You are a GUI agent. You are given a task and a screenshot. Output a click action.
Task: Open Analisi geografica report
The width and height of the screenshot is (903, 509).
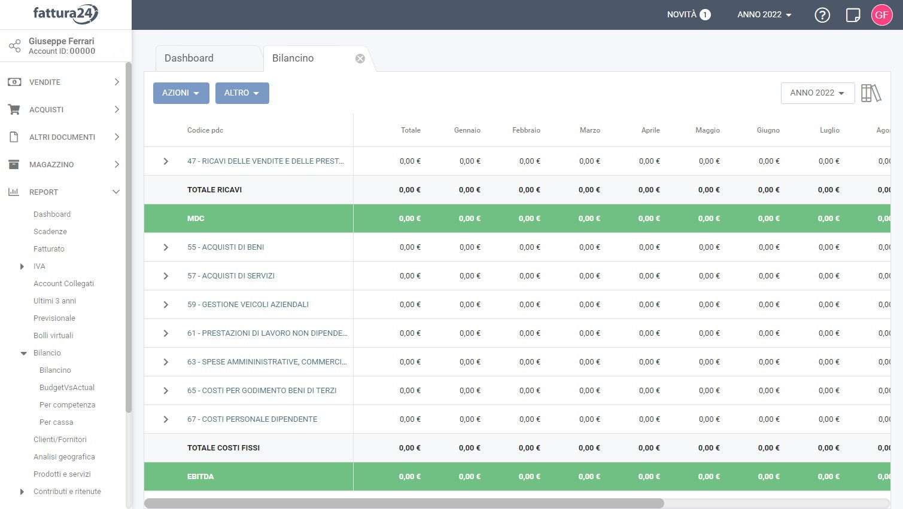click(64, 457)
